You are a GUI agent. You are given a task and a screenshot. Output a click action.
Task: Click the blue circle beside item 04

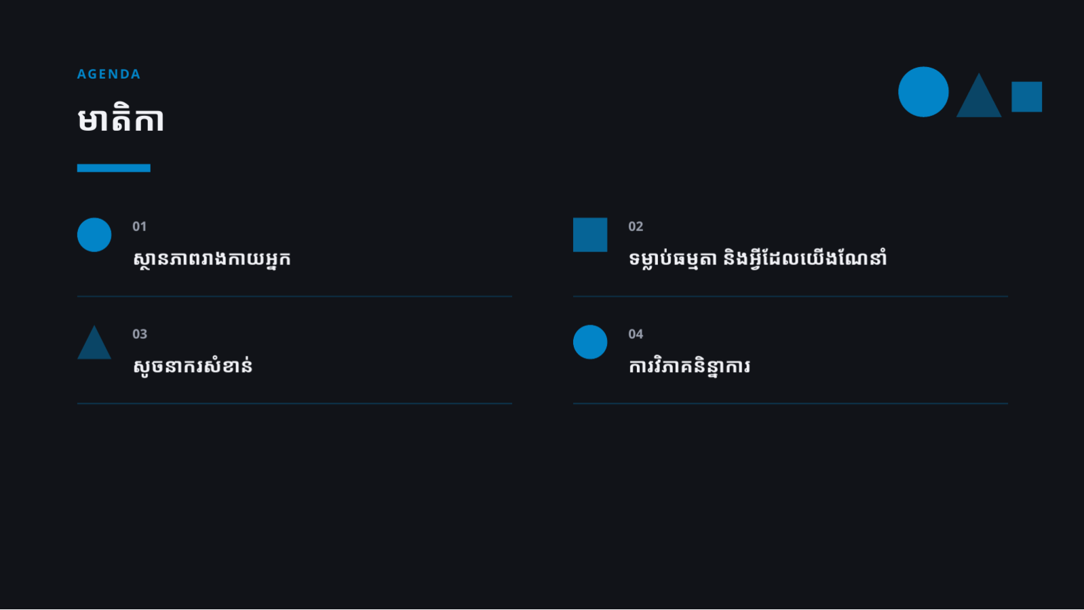pos(590,342)
